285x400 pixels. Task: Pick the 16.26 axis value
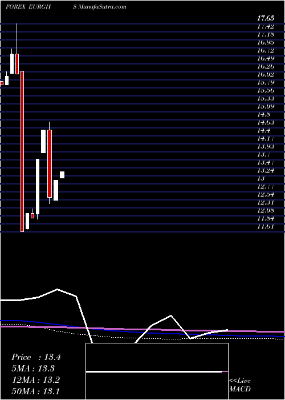click(x=266, y=66)
